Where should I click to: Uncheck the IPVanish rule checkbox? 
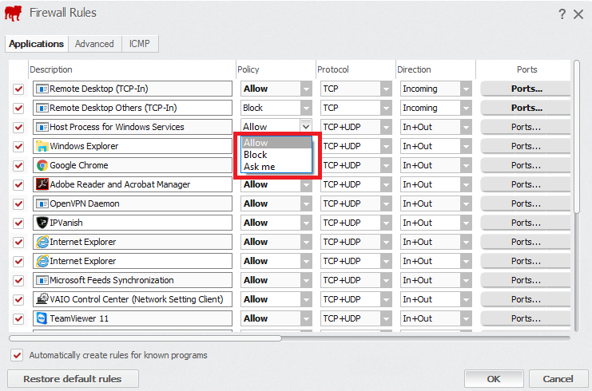click(x=18, y=223)
